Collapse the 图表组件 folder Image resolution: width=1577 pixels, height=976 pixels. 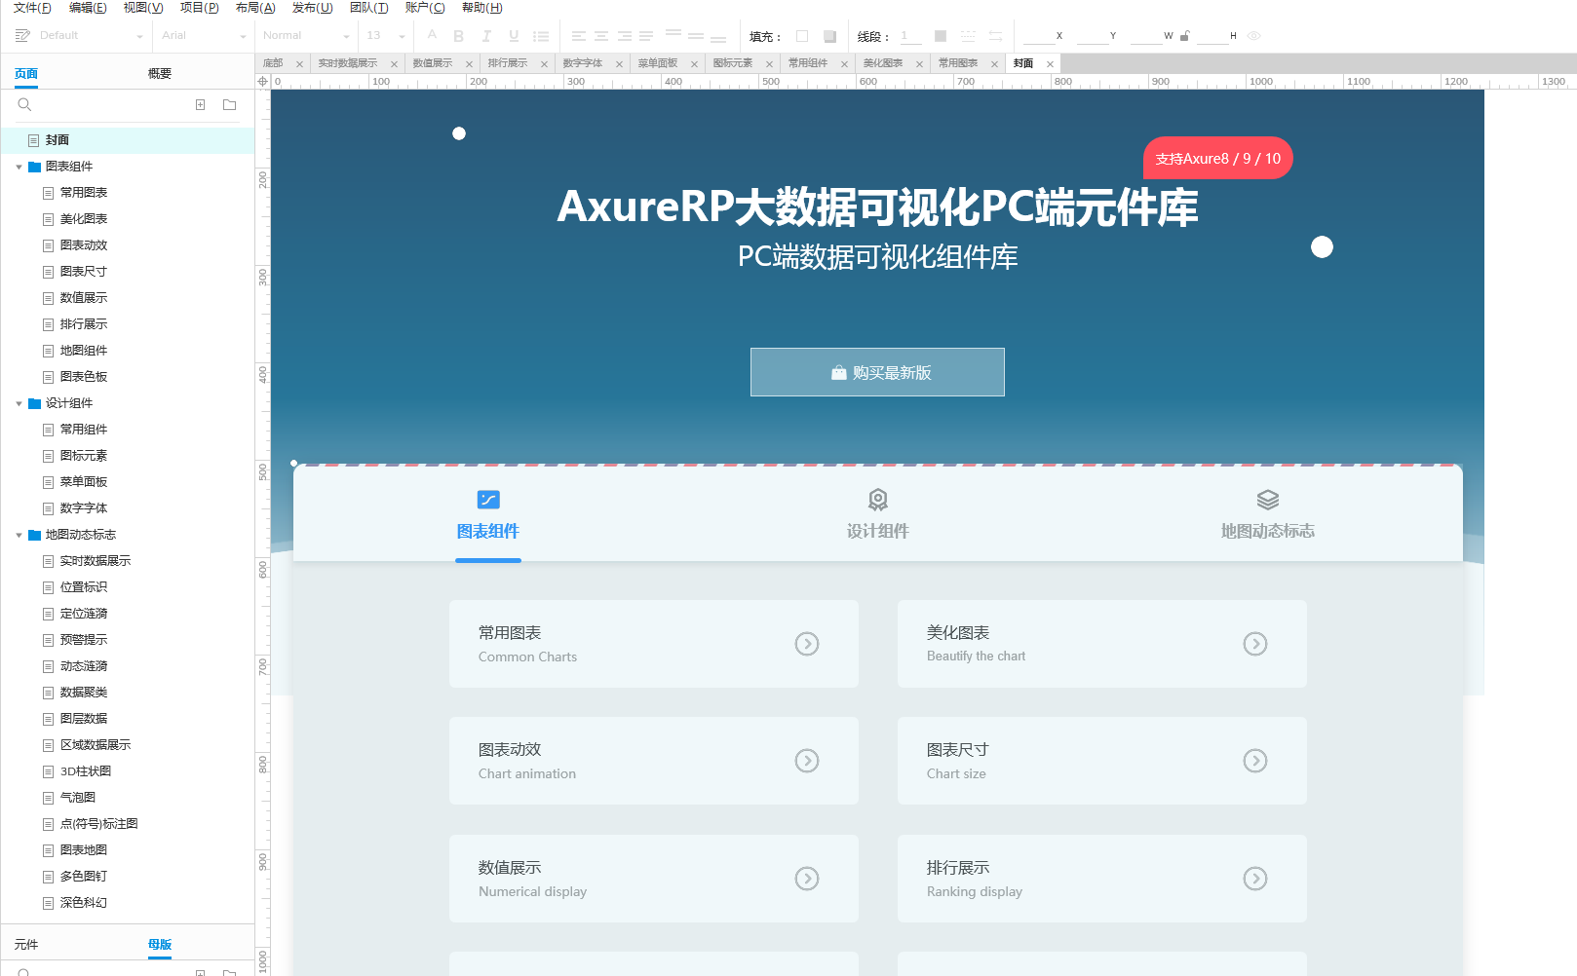point(19,168)
